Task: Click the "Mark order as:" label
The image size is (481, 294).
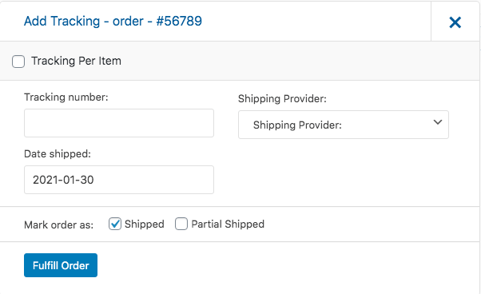Action: 58,225
